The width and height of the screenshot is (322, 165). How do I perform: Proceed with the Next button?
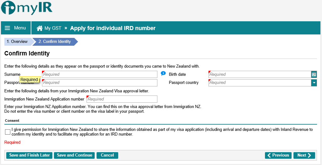click(304, 155)
